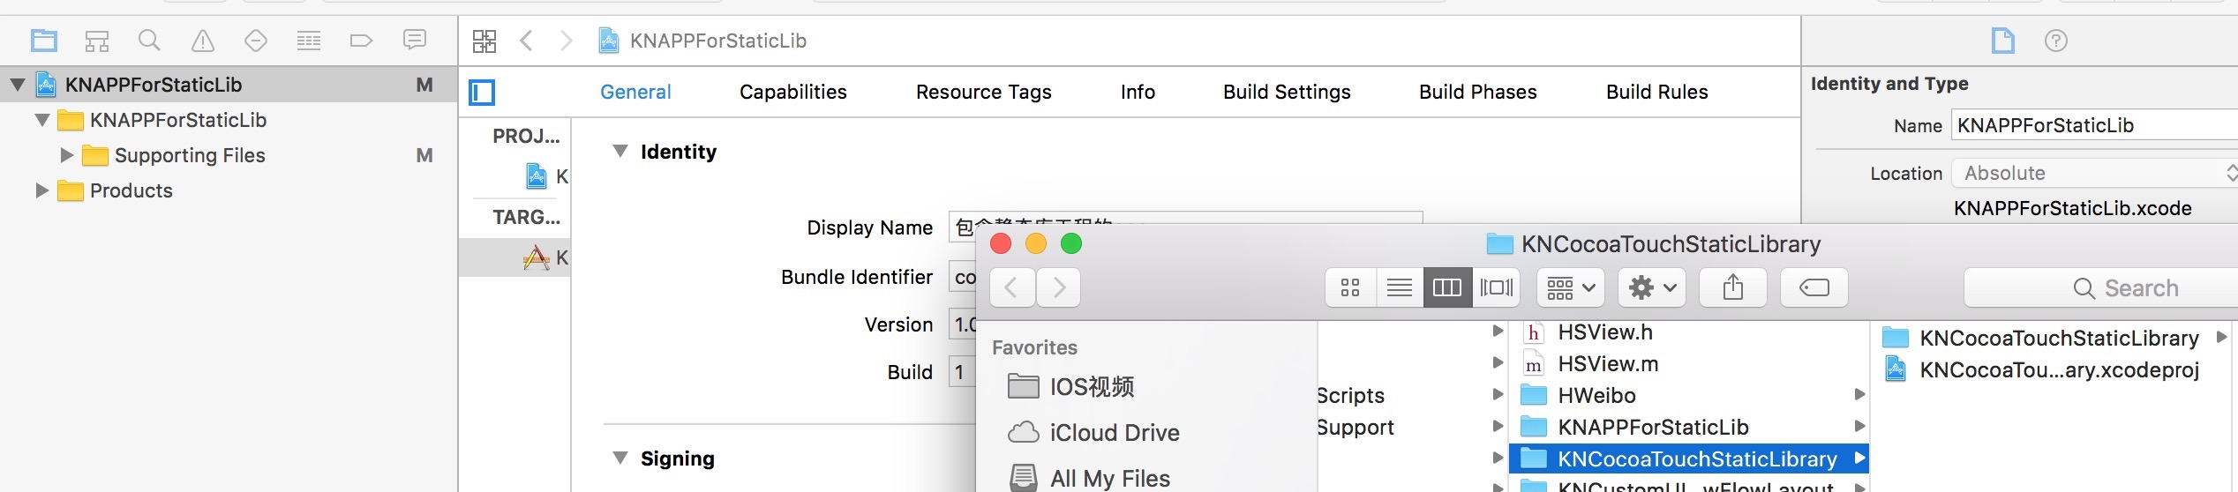Expand the Products group
This screenshot has width=2238, height=492.
(41, 190)
